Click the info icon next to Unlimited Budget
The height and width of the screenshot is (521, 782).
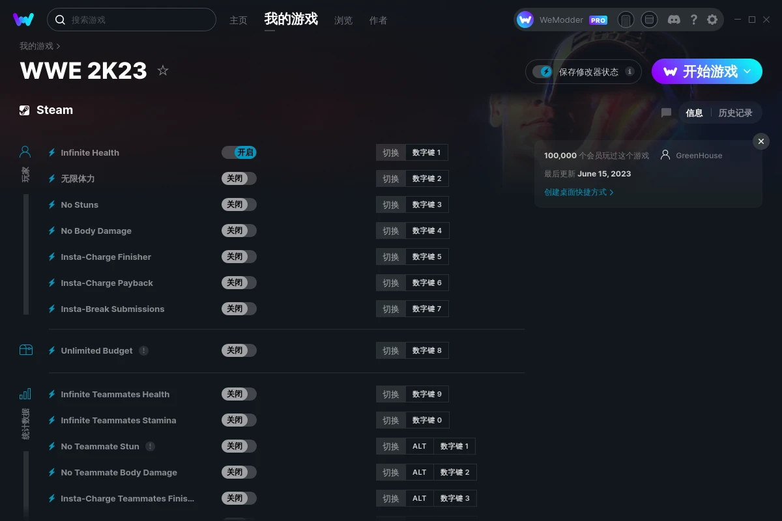tap(143, 350)
